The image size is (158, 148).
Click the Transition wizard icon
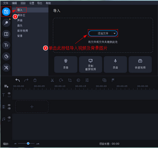click(x=104, y=80)
